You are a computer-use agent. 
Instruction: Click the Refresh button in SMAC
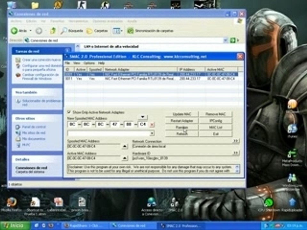182,134
